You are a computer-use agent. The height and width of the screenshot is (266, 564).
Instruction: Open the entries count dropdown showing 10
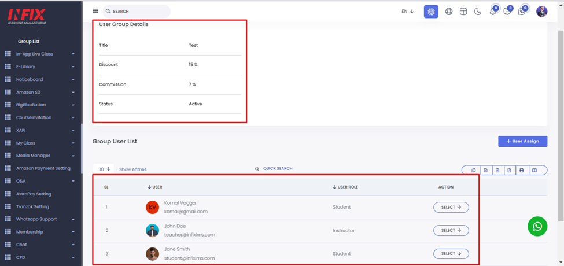[105, 169]
